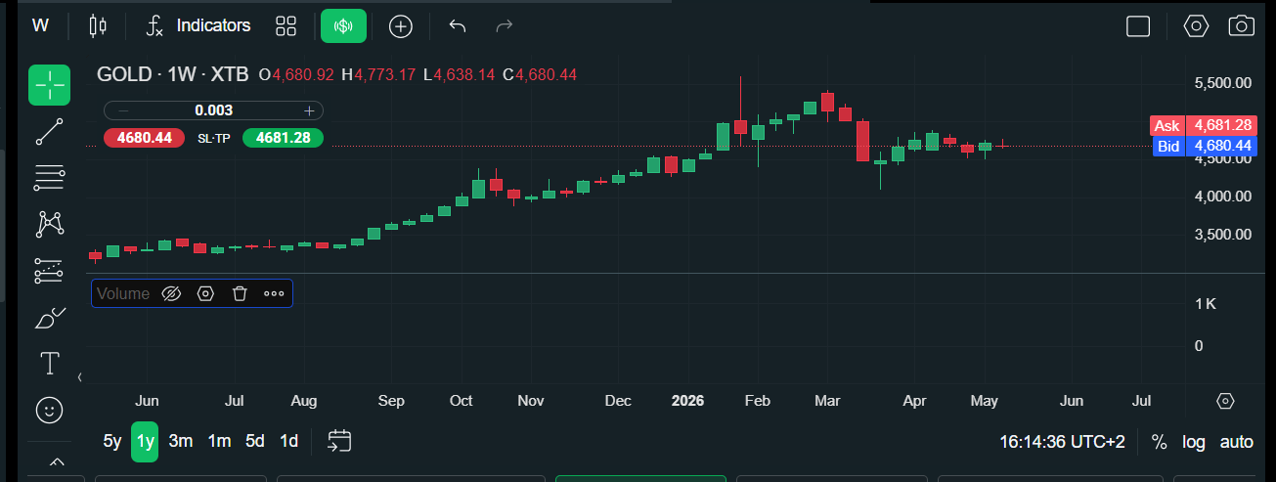Open the timezone menu at 16:14:36 UTC+2

click(x=1063, y=442)
